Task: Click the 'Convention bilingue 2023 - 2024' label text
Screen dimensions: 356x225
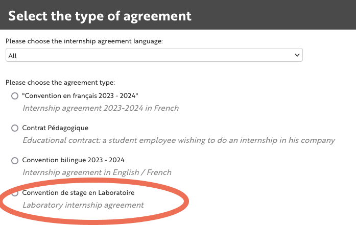Action: pyautogui.click(x=73, y=160)
